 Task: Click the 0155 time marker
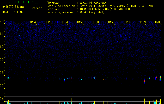(x=80, y=22)
